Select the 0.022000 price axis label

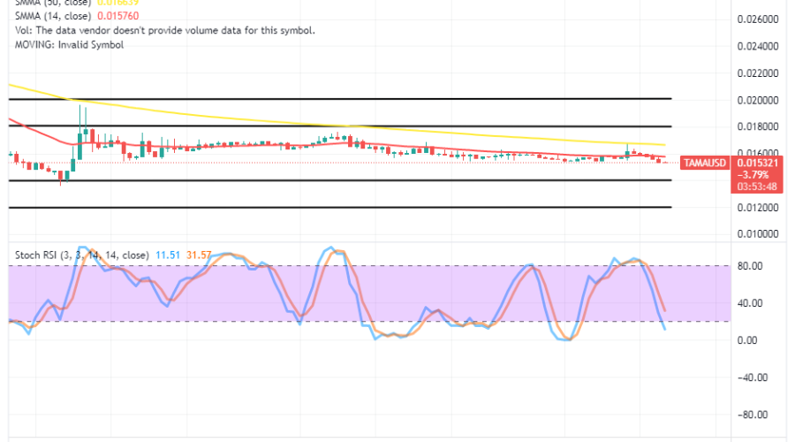tap(758, 73)
